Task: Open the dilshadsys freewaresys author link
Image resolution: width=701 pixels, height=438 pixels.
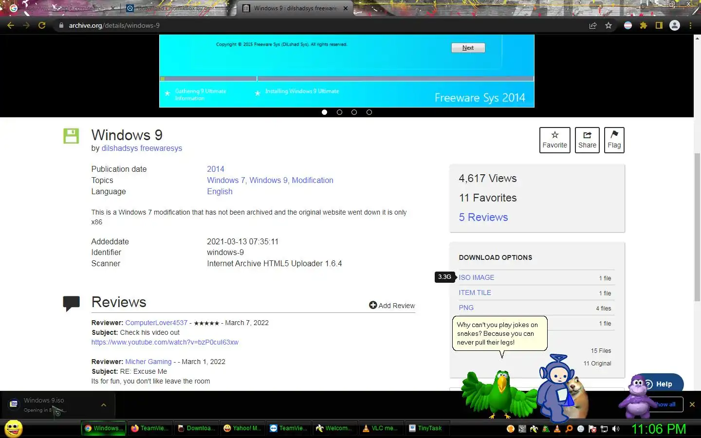Action: click(142, 148)
